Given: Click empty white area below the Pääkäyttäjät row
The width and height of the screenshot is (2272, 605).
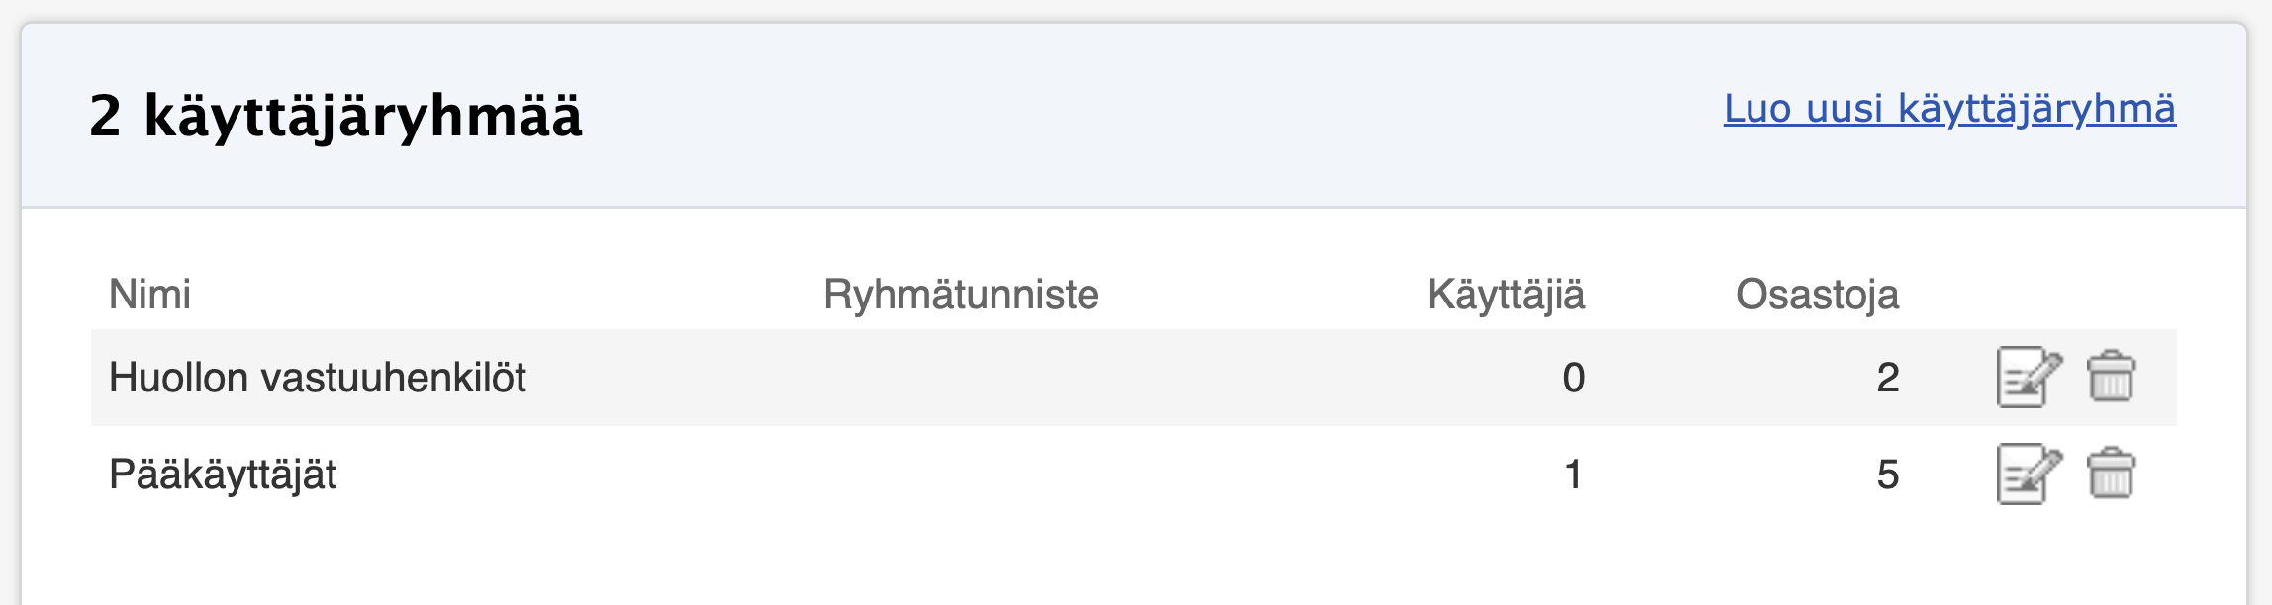Looking at the screenshot, I should (1134, 563).
